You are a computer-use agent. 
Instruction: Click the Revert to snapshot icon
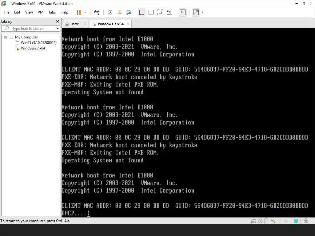pyautogui.click(x=119, y=12)
